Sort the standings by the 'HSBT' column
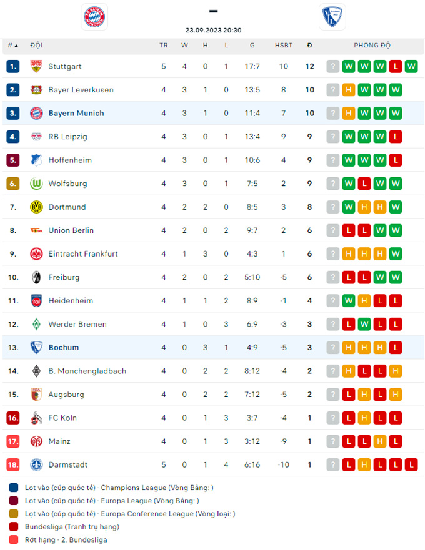 pos(284,45)
